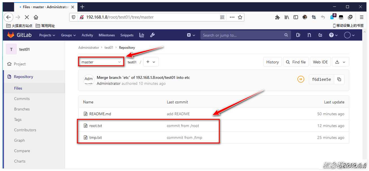The height and width of the screenshot is (171, 369).
Task: Select Files in repository sidebar
Action: pyautogui.click(x=18, y=88)
